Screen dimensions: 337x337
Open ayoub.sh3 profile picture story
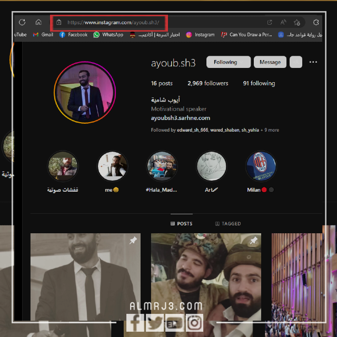85,93
